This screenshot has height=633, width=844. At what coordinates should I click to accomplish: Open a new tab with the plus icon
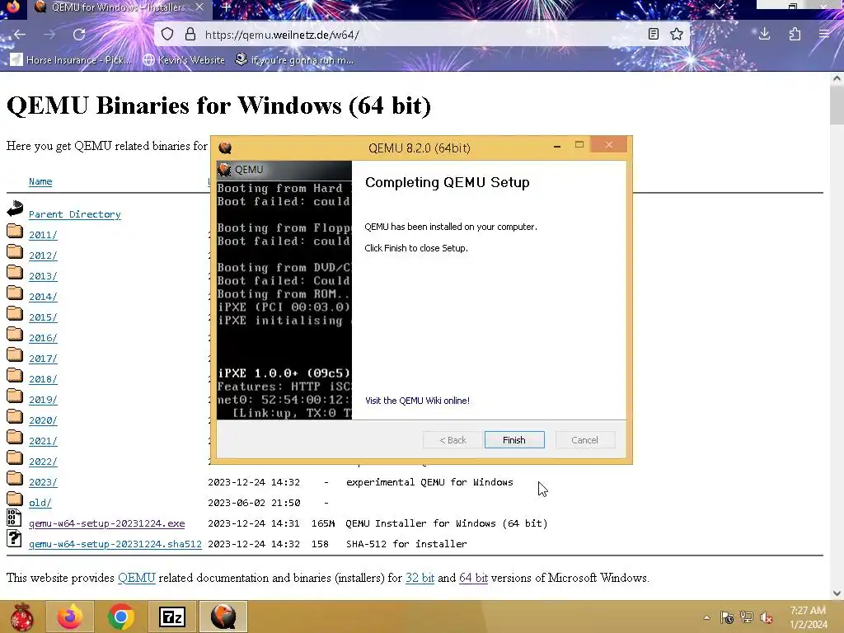pyautogui.click(x=227, y=7)
